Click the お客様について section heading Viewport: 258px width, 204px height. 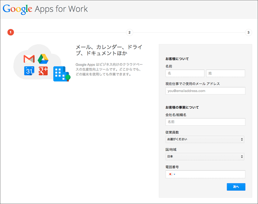[177, 59]
